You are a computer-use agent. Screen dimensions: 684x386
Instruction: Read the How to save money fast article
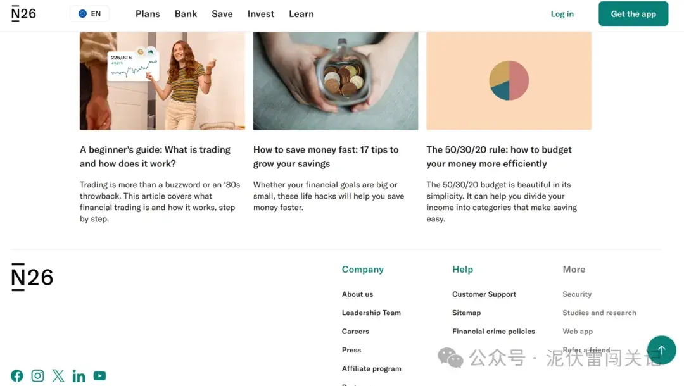[326, 156]
